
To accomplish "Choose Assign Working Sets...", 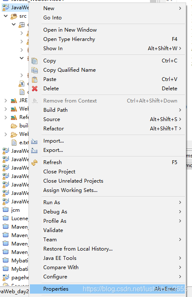I will [108, 190].
